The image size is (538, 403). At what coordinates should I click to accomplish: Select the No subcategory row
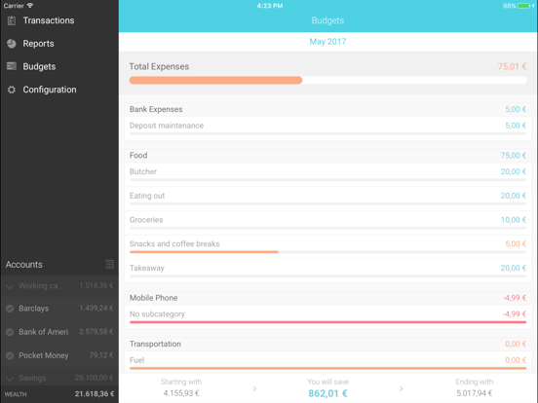coord(327,316)
